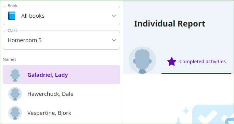Switch to the Completed activities tab

click(196, 61)
